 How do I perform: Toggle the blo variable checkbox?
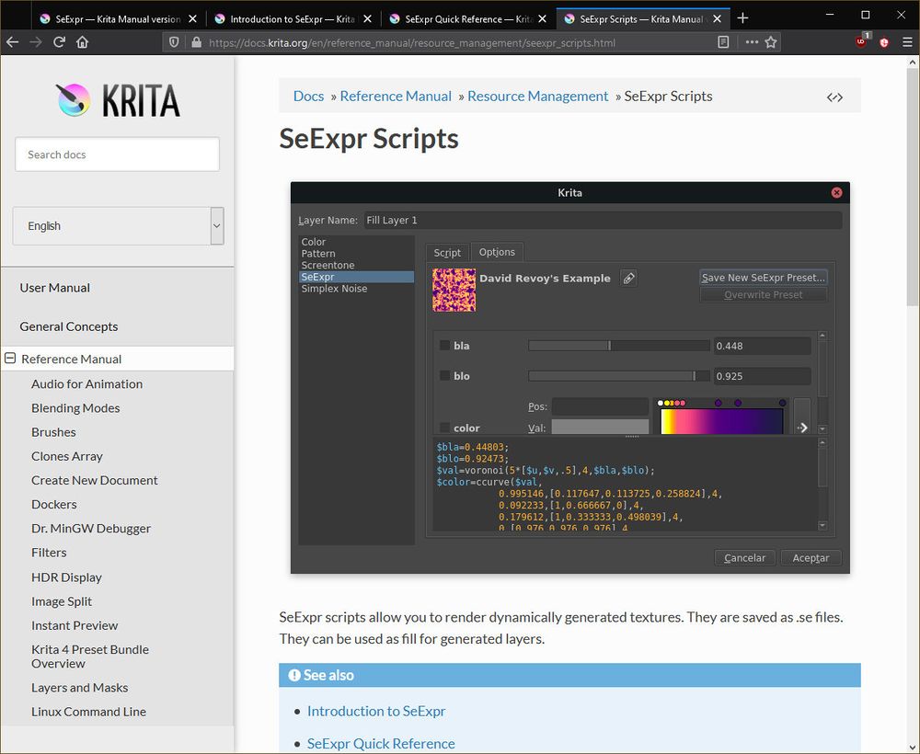pos(445,376)
